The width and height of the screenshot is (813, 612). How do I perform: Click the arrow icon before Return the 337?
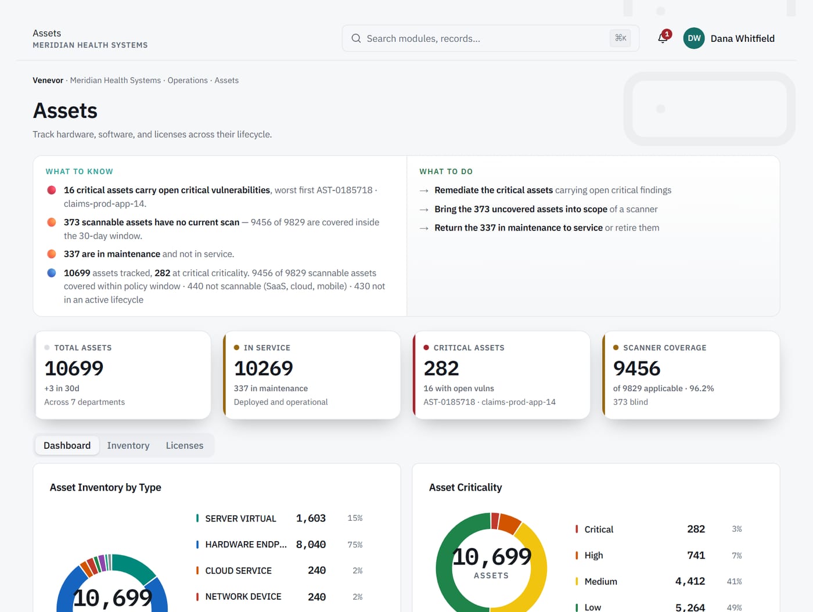pos(424,228)
